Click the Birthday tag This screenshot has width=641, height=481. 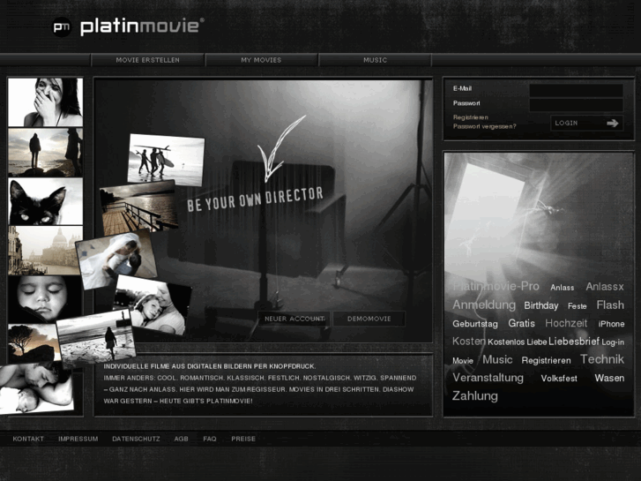pos(540,305)
